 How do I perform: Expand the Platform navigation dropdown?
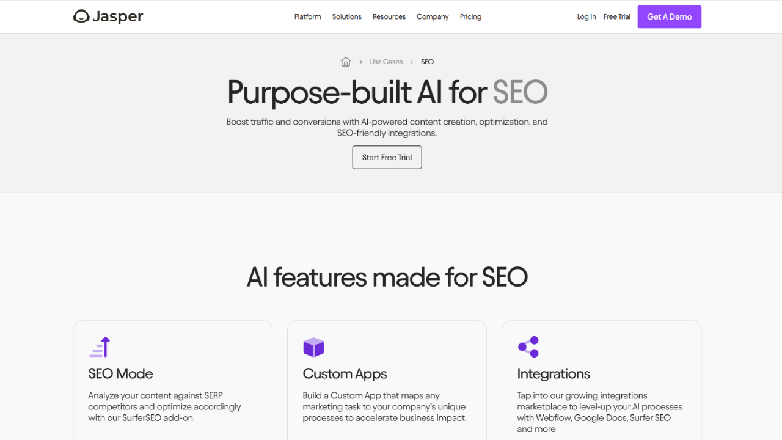307,17
